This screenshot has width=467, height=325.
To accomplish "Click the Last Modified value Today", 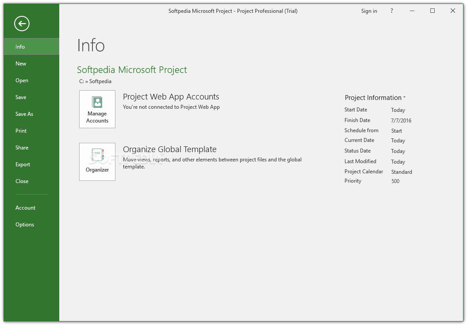I will [398, 161].
